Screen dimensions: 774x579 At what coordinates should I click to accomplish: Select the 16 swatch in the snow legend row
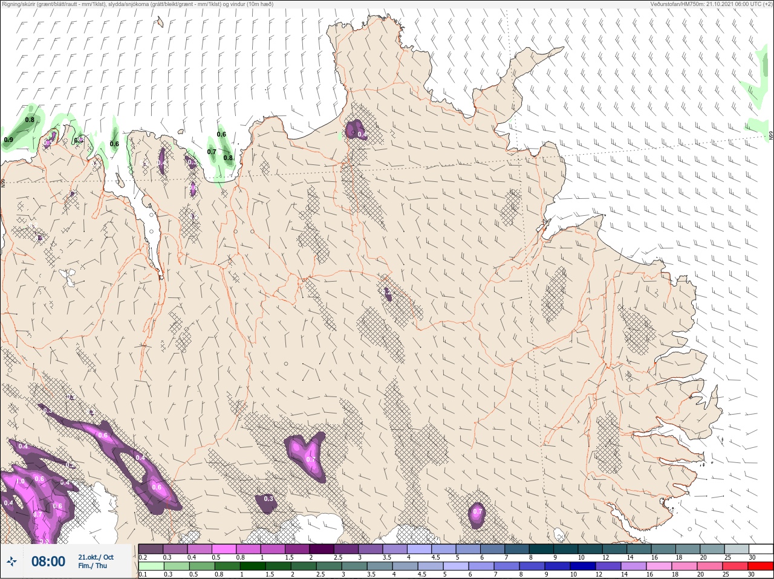pyautogui.click(x=663, y=549)
